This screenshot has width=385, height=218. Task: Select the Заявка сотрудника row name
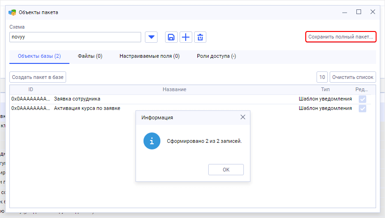tap(77, 99)
